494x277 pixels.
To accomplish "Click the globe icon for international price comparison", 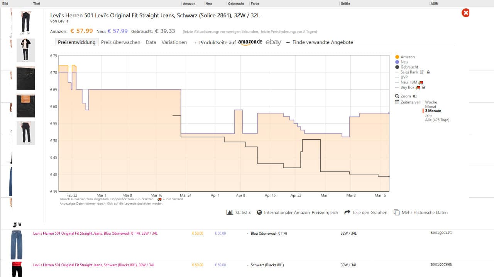I will (259, 212).
